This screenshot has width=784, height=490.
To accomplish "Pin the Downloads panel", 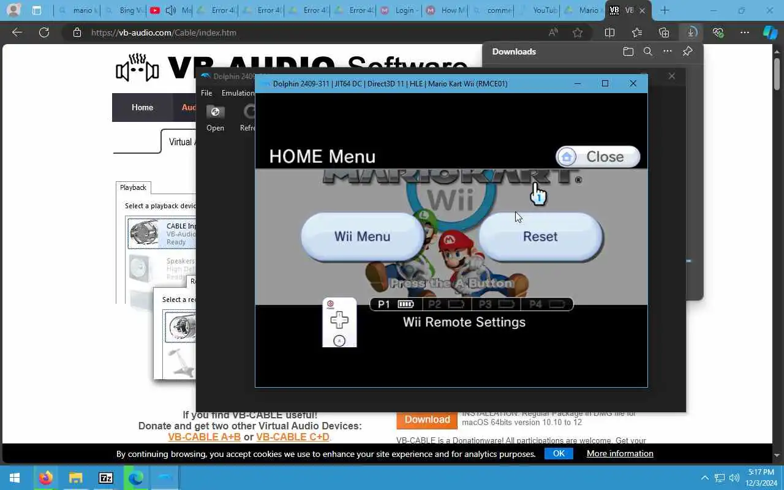I will coord(687,51).
